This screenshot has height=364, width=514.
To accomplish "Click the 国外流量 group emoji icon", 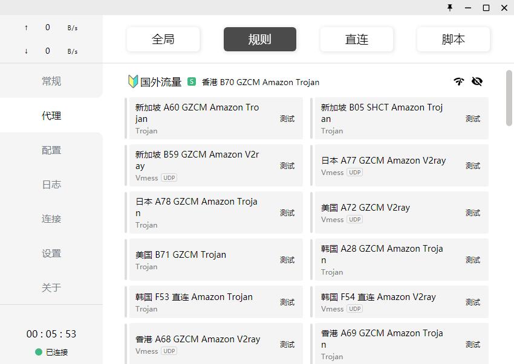I will pos(133,81).
